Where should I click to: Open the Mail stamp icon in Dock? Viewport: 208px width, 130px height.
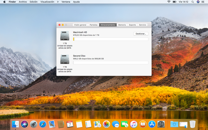[52, 124]
